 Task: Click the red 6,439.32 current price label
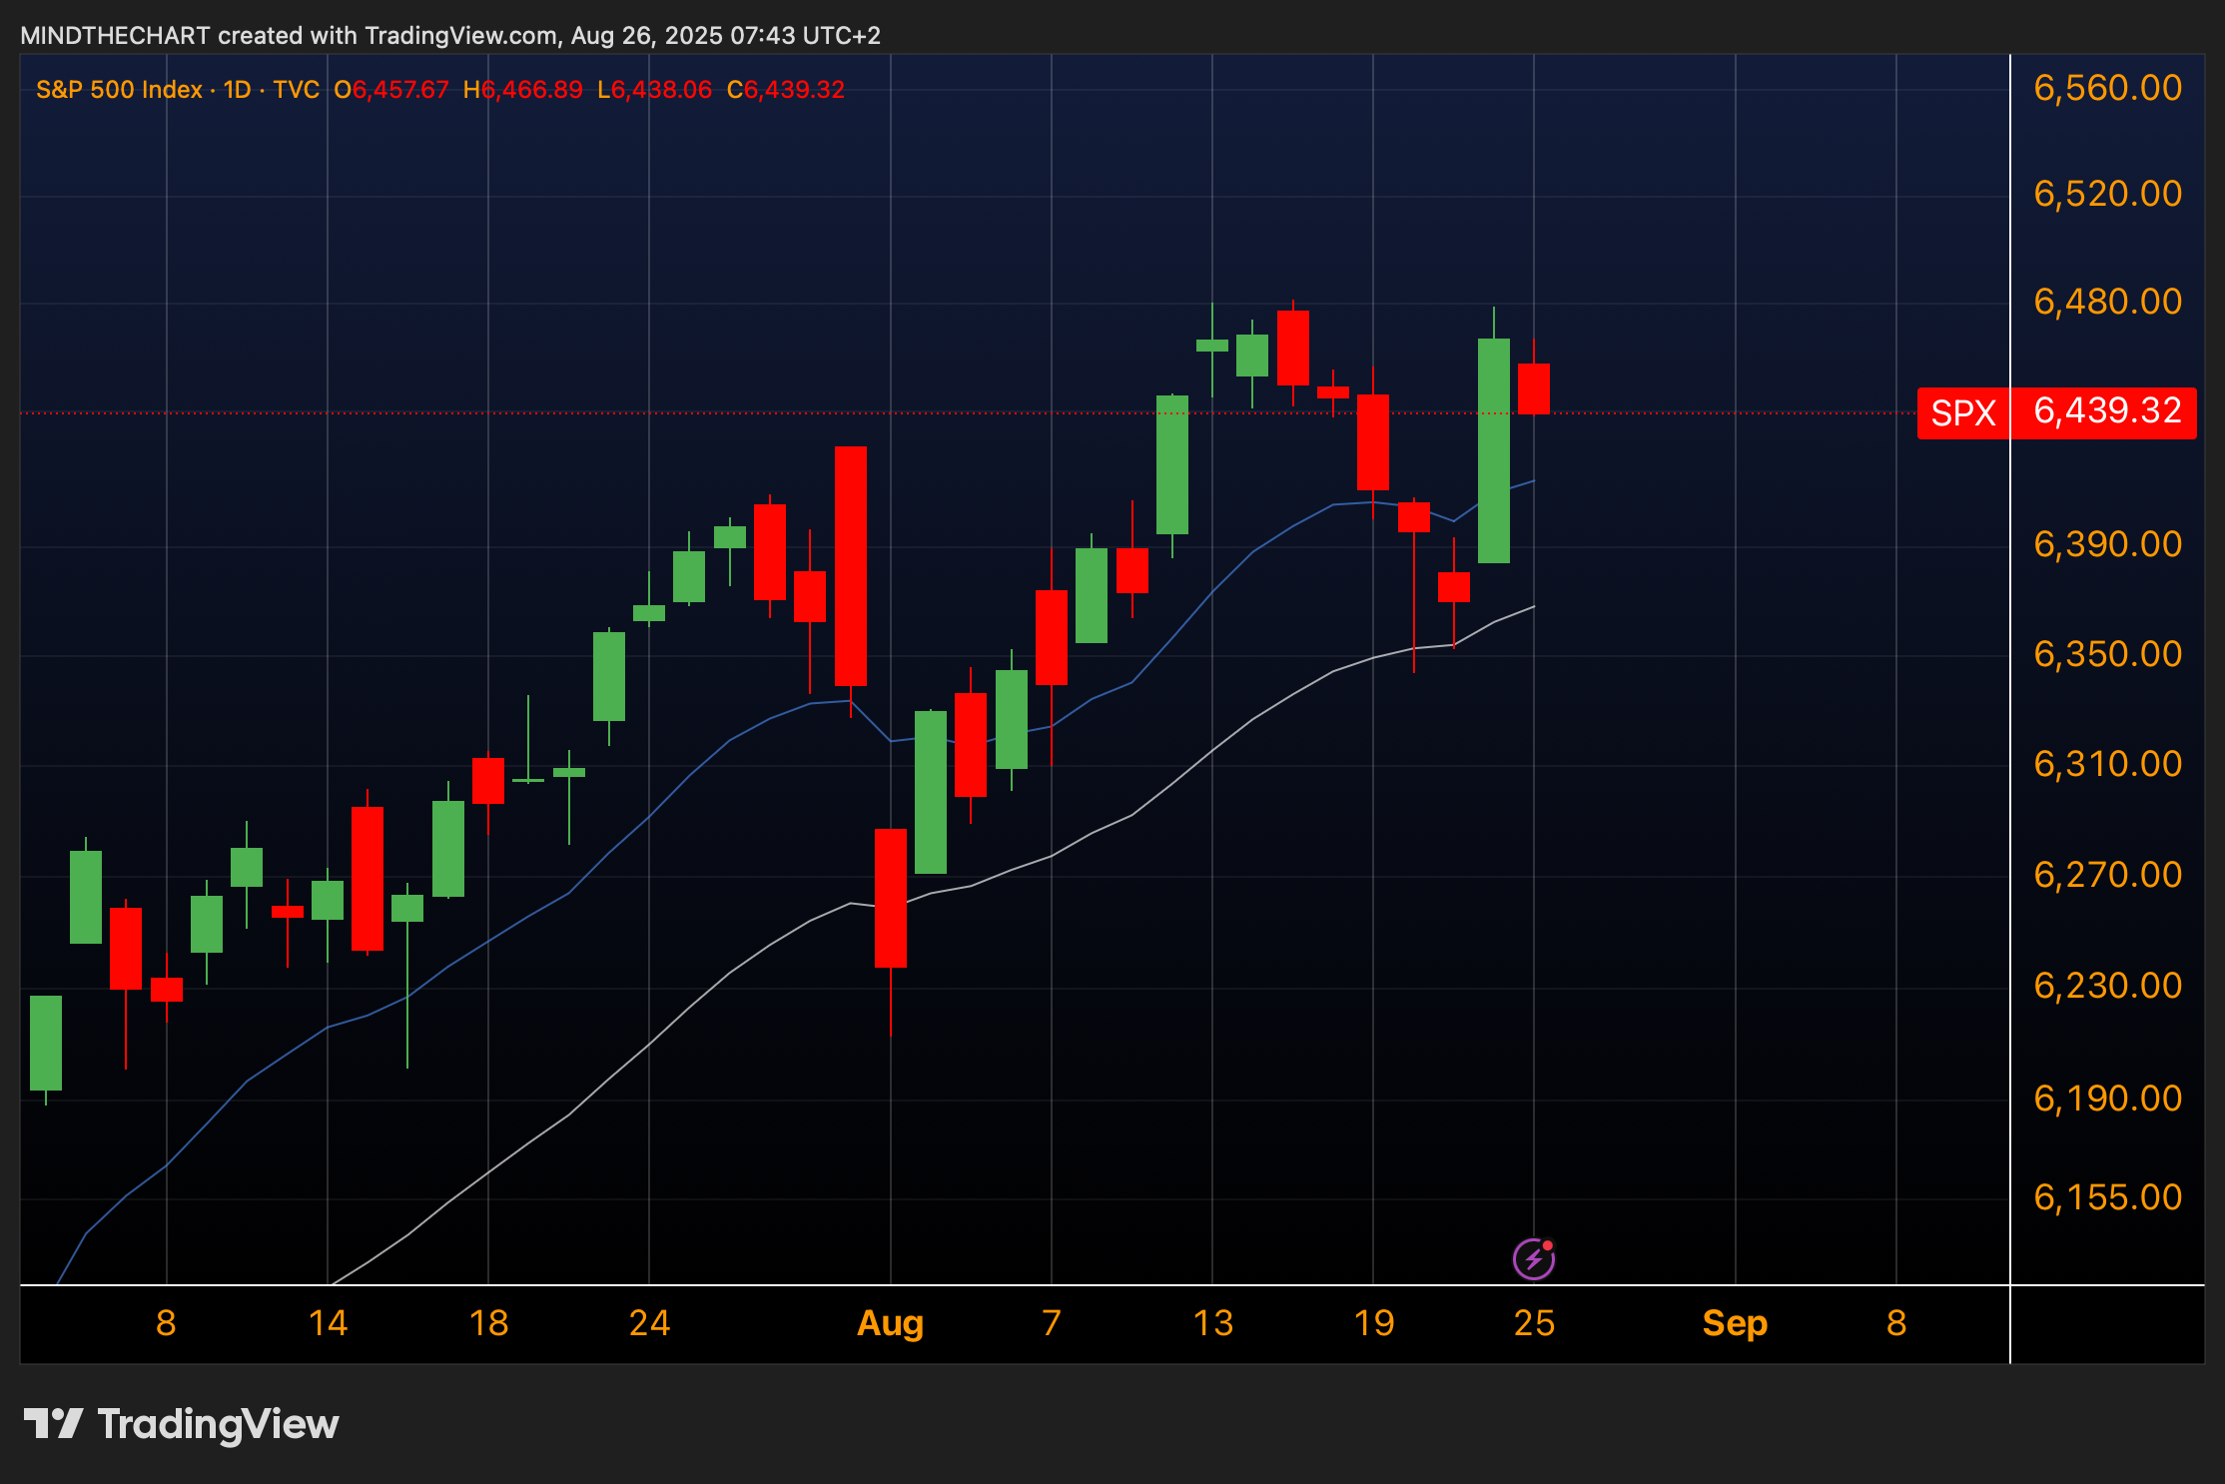point(2106,411)
